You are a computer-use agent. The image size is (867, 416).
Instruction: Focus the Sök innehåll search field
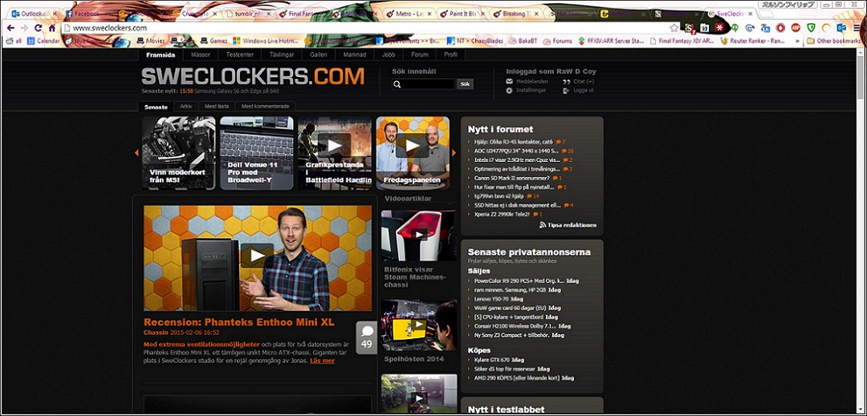pyautogui.click(x=424, y=84)
